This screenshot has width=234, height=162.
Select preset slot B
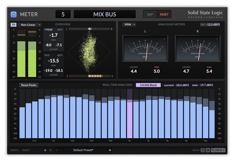(51, 150)
